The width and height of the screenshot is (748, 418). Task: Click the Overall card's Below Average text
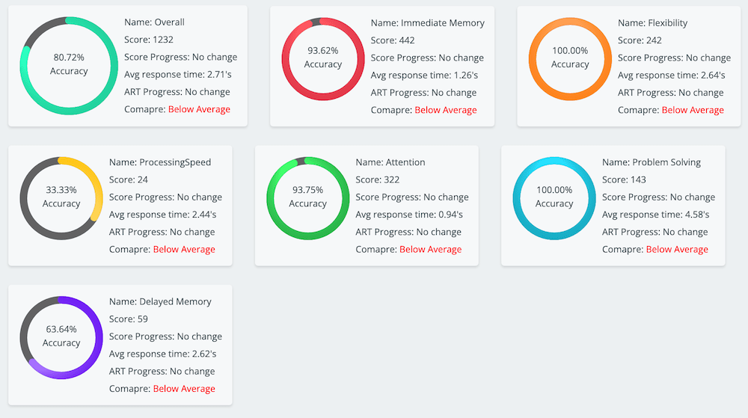pyautogui.click(x=199, y=109)
